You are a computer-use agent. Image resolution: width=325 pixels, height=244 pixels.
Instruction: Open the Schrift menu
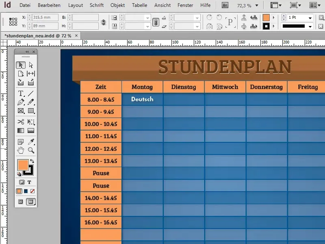pos(97,5)
